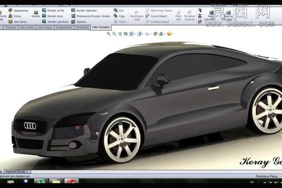The width and height of the screenshot is (282, 188).
Task: Choose Render Last Area
Action: (55, 22)
